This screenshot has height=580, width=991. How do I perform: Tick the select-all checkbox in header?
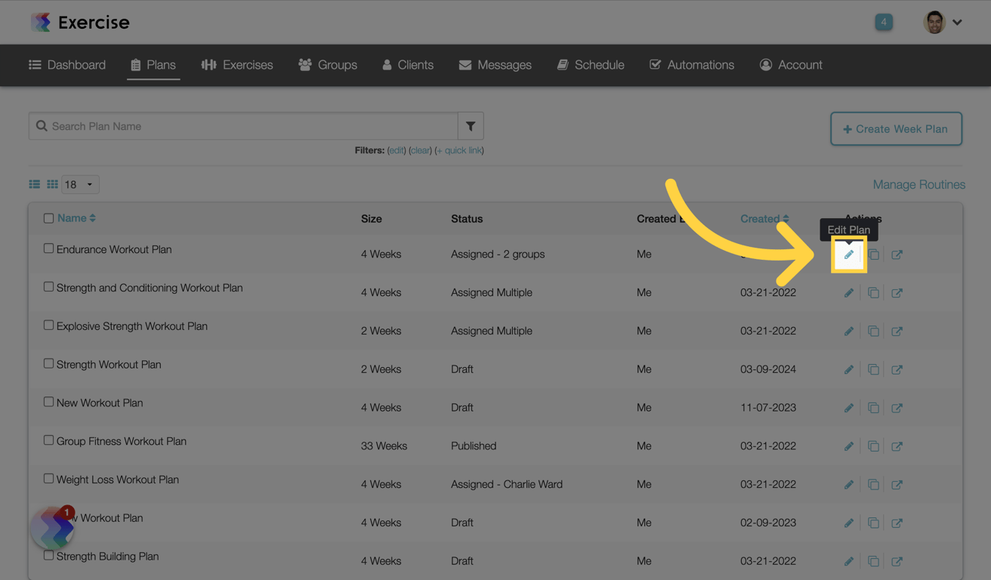pyautogui.click(x=48, y=218)
